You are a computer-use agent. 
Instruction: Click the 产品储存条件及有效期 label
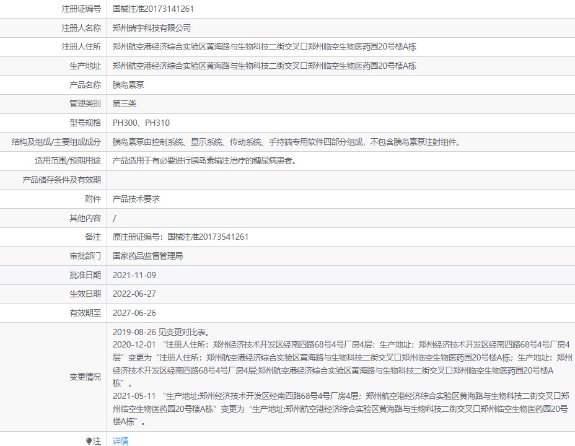(x=61, y=180)
